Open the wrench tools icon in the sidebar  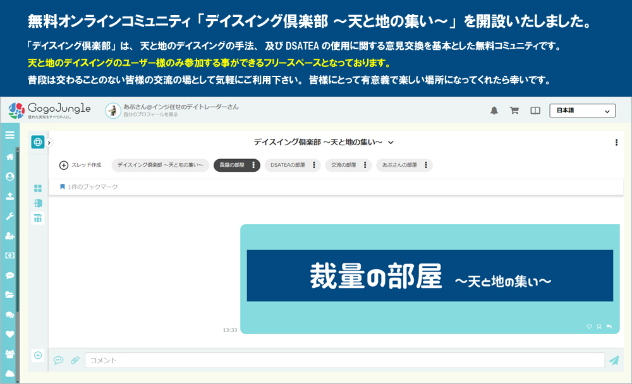coord(9,216)
